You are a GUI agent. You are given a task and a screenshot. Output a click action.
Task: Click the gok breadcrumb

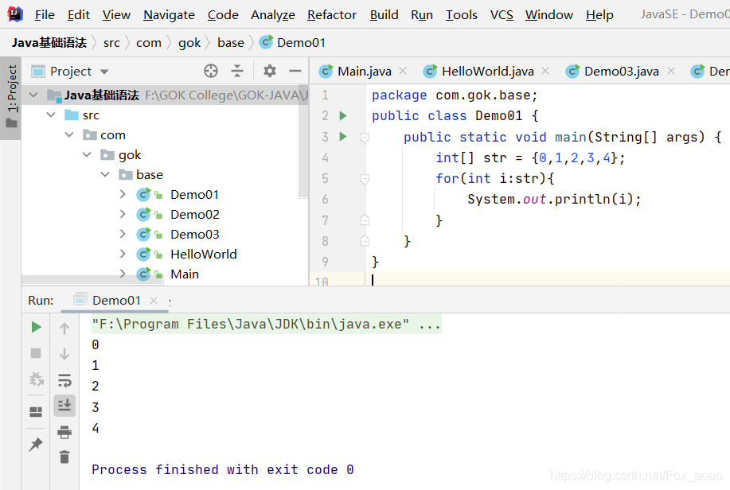tap(189, 43)
